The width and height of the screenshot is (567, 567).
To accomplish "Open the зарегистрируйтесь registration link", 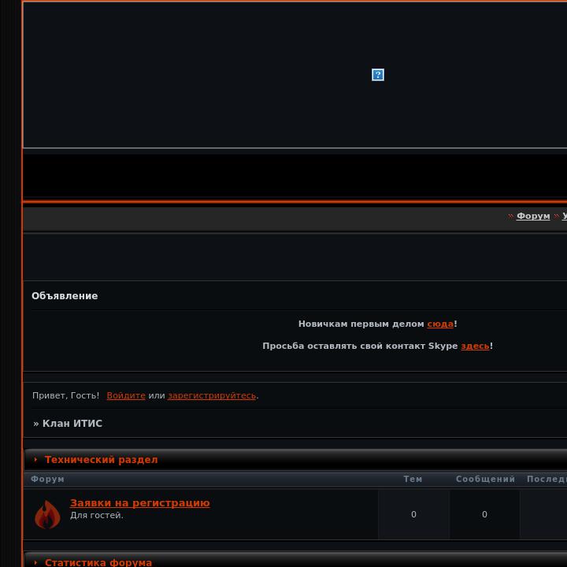I will tap(212, 395).
